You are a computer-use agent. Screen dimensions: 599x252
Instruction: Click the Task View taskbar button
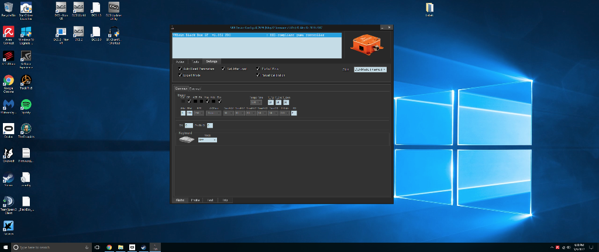pos(97,247)
